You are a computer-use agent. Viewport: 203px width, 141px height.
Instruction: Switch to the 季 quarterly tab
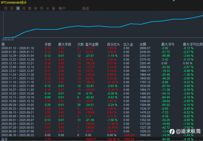coord(30,8)
